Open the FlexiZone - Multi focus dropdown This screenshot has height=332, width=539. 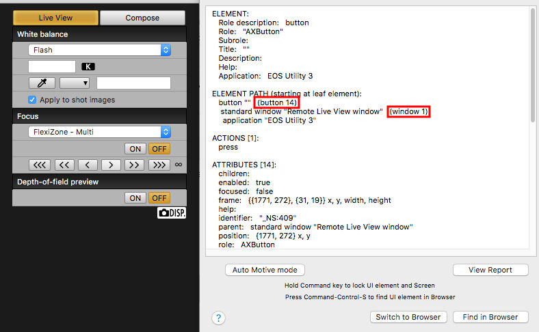100,132
